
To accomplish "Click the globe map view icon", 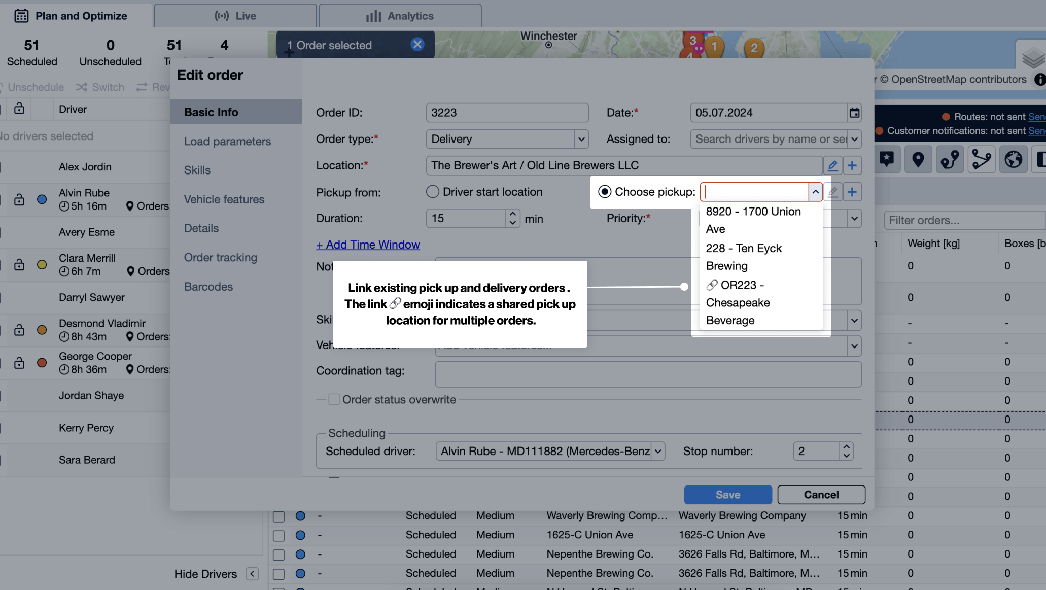I will click(x=1013, y=159).
